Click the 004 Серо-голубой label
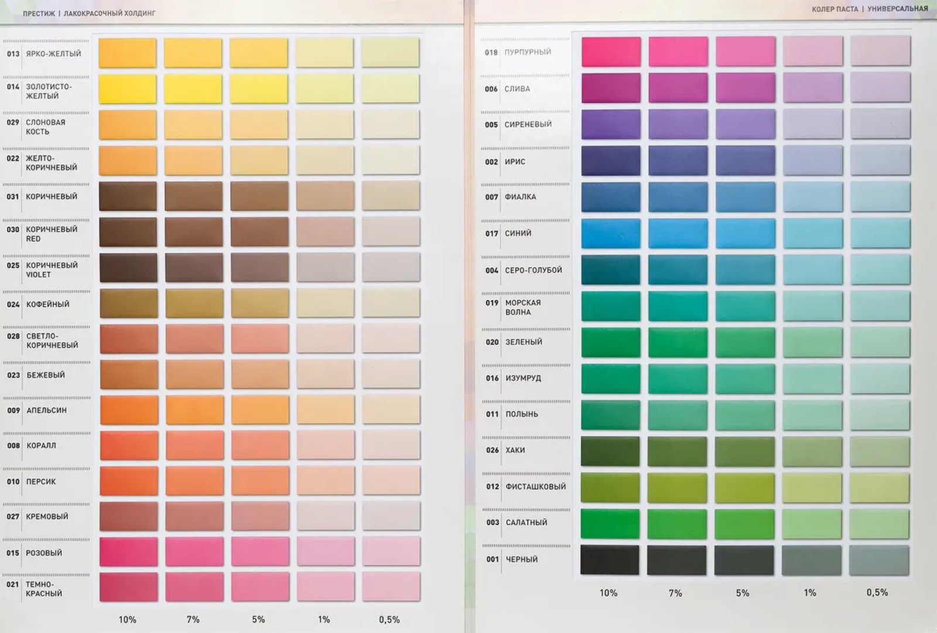Viewport: 937px width, 633px height. (x=524, y=270)
